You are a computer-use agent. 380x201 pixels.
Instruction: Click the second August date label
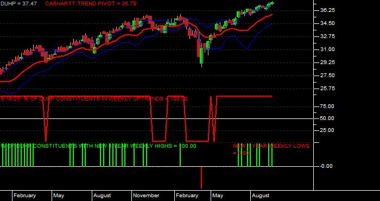[261, 196]
